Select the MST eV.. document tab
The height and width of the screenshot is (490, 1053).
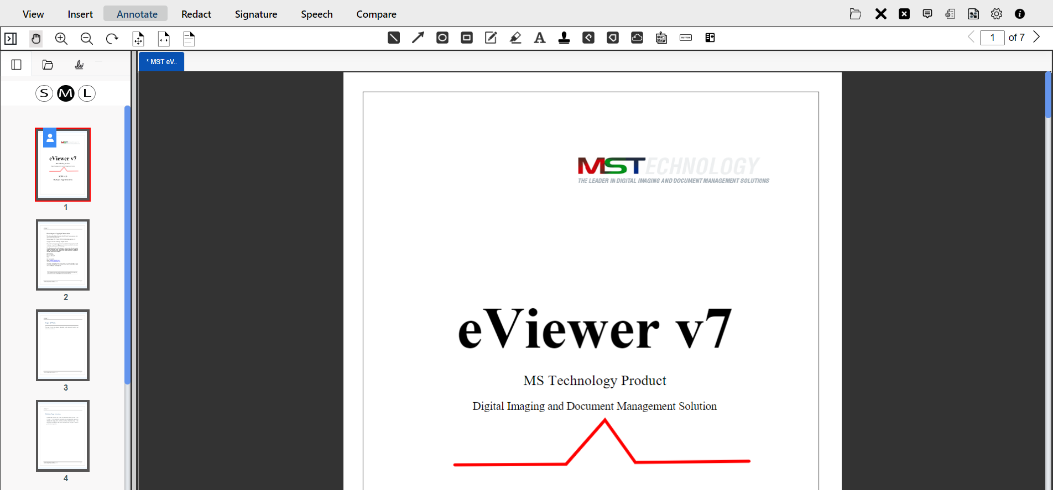[x=161, y=62]
